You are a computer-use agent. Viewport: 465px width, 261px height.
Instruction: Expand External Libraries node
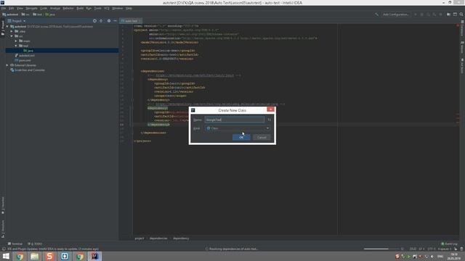tap(7, 65)
